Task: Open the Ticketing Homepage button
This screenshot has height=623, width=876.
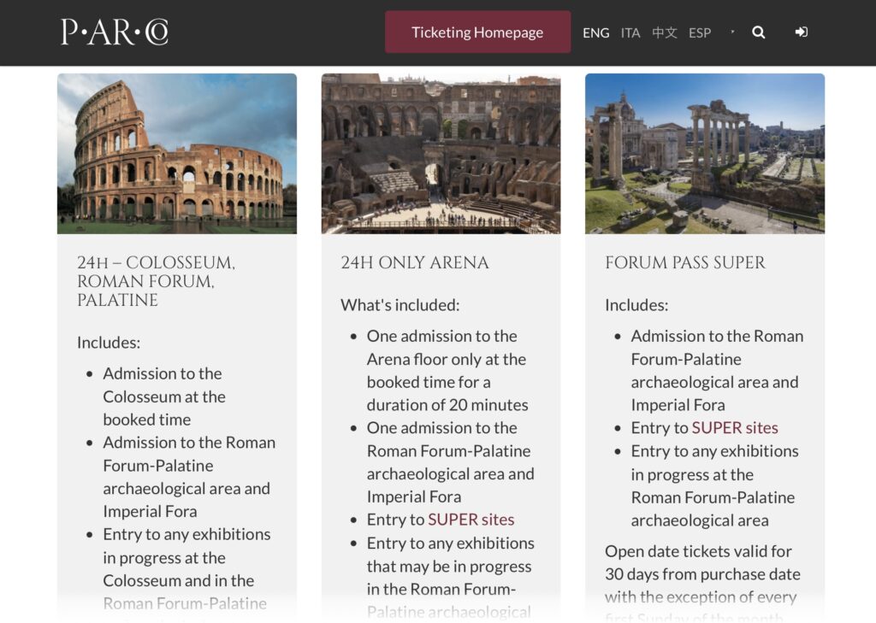Action: pyautogui.click(x=477, y=32)
